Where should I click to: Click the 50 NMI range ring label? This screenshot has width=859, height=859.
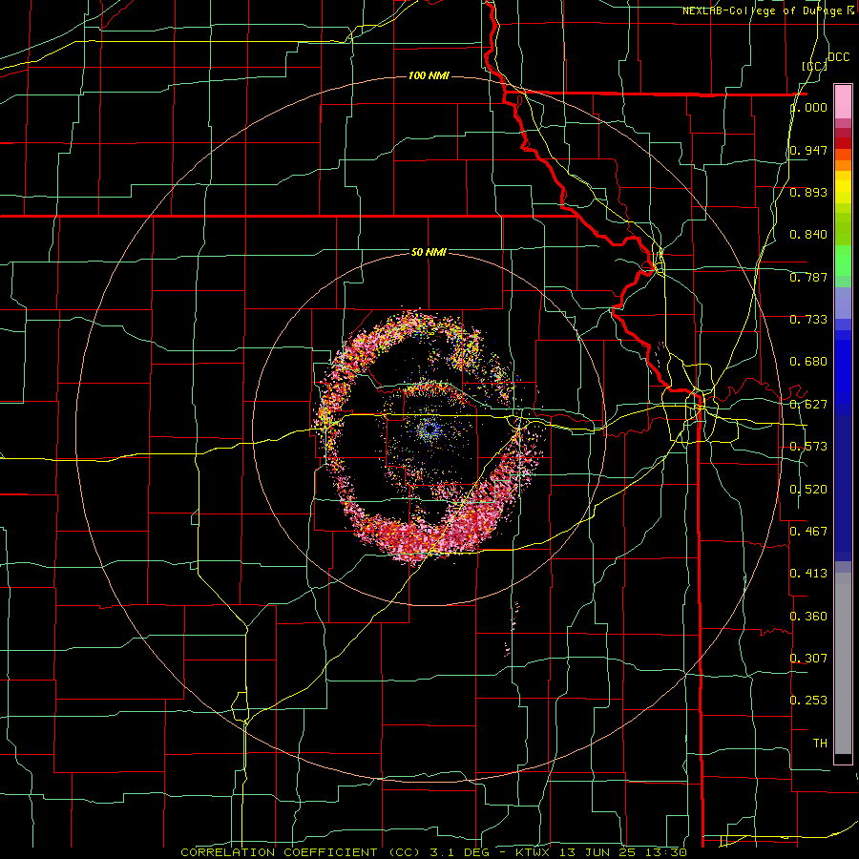tap(429, 252)
